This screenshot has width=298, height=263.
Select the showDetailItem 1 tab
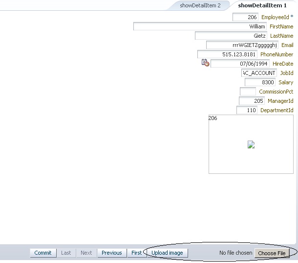[x=262, y=5]
